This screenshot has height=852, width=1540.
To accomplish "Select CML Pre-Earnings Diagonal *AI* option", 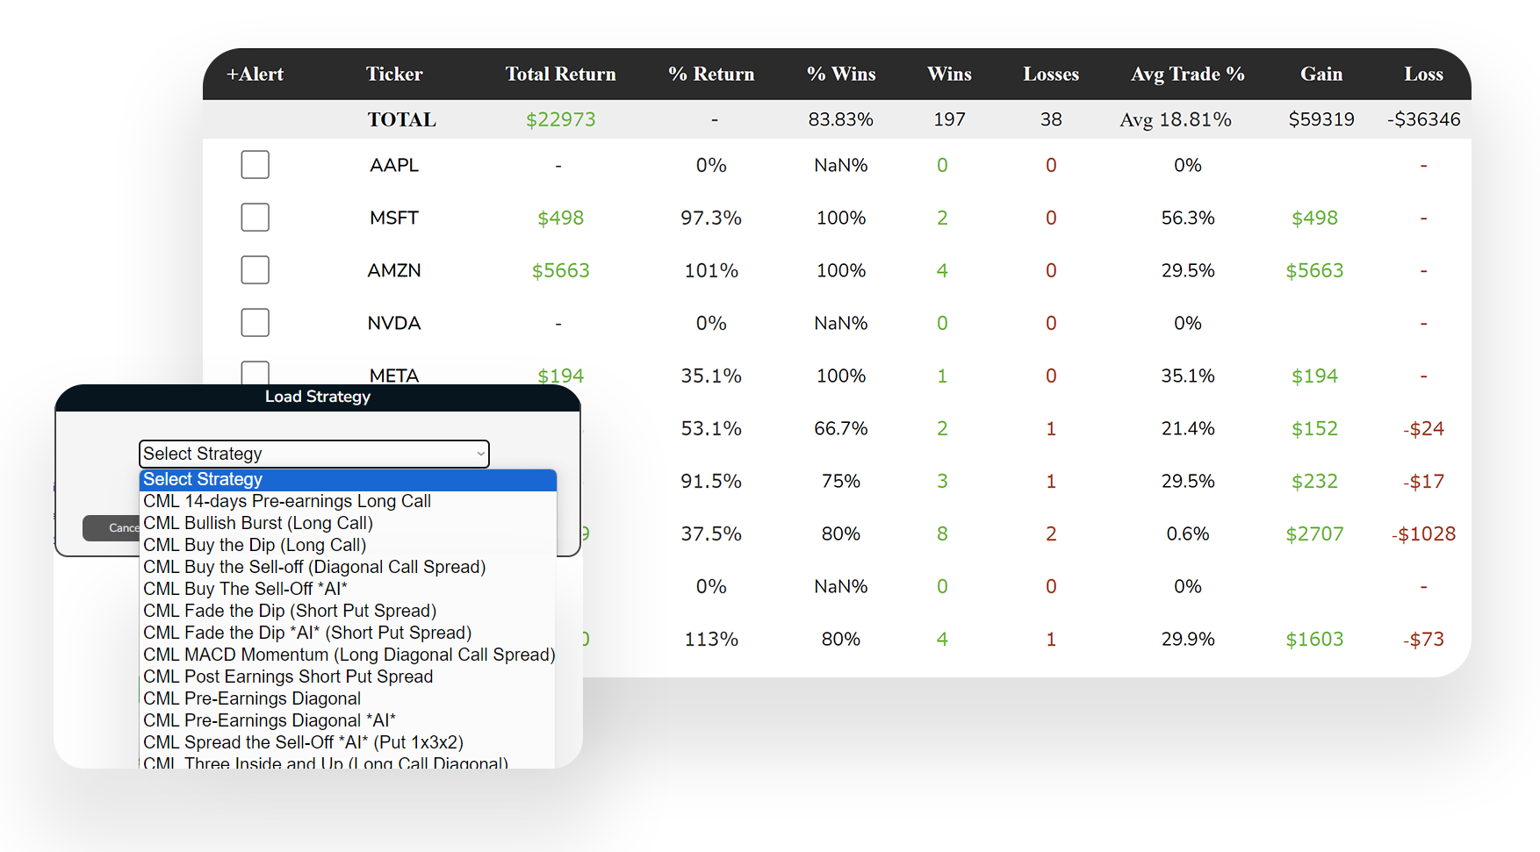I will pos(348,721).
